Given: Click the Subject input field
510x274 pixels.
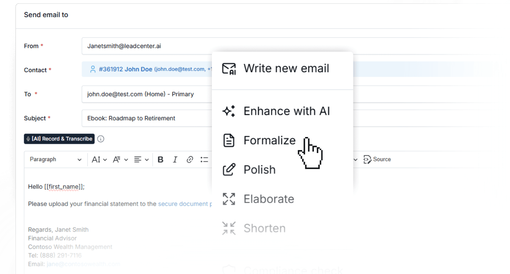Looking at the screenshot, I should (147, 118).
